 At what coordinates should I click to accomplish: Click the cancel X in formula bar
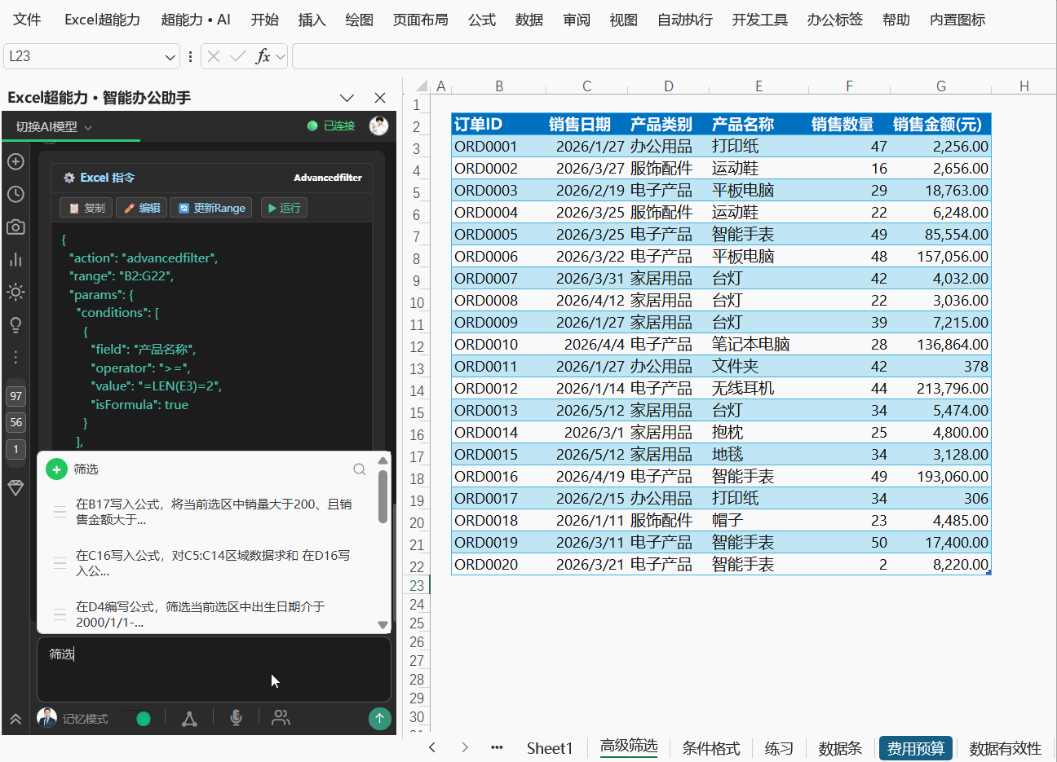214,56
